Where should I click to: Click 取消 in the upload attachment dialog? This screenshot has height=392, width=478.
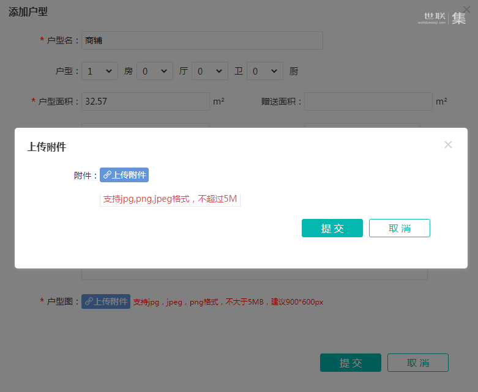[399, 228]
